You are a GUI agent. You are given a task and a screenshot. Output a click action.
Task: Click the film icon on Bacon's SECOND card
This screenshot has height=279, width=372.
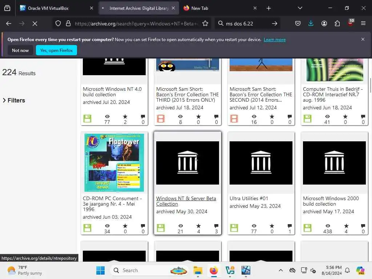tap(234, 118)
